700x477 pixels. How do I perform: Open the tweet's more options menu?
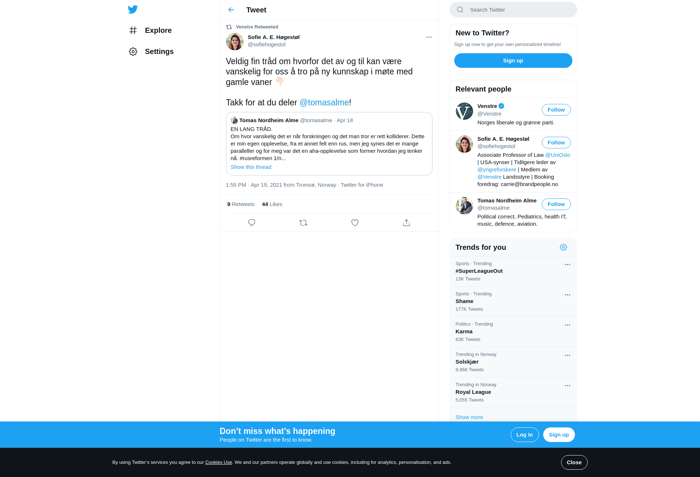429,37
